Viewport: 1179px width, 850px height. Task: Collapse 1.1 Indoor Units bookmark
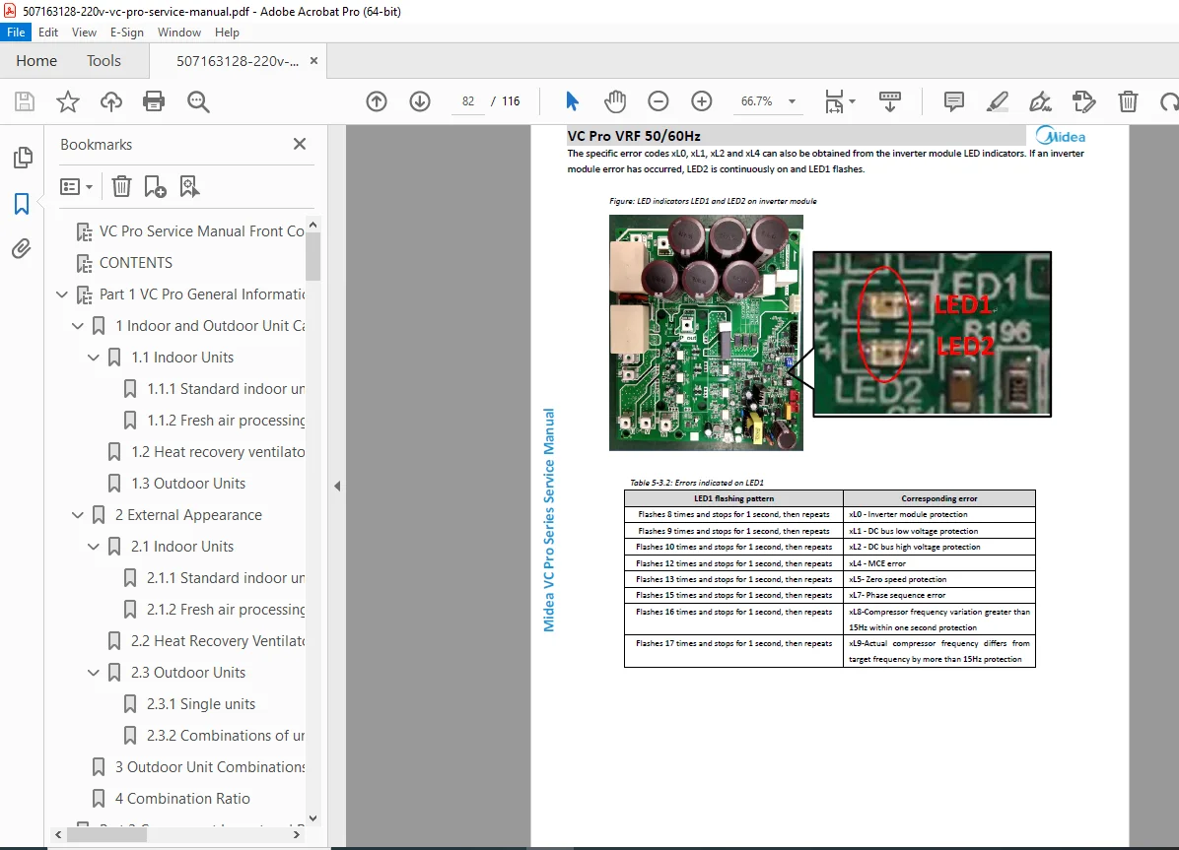[x=94, y=358]
